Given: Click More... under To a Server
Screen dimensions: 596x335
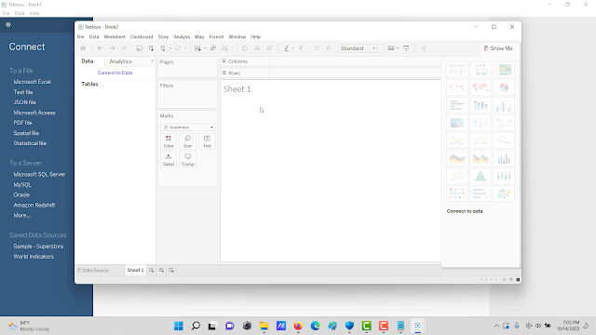Looking at the screenshot, I should click(x=21, y=215).
